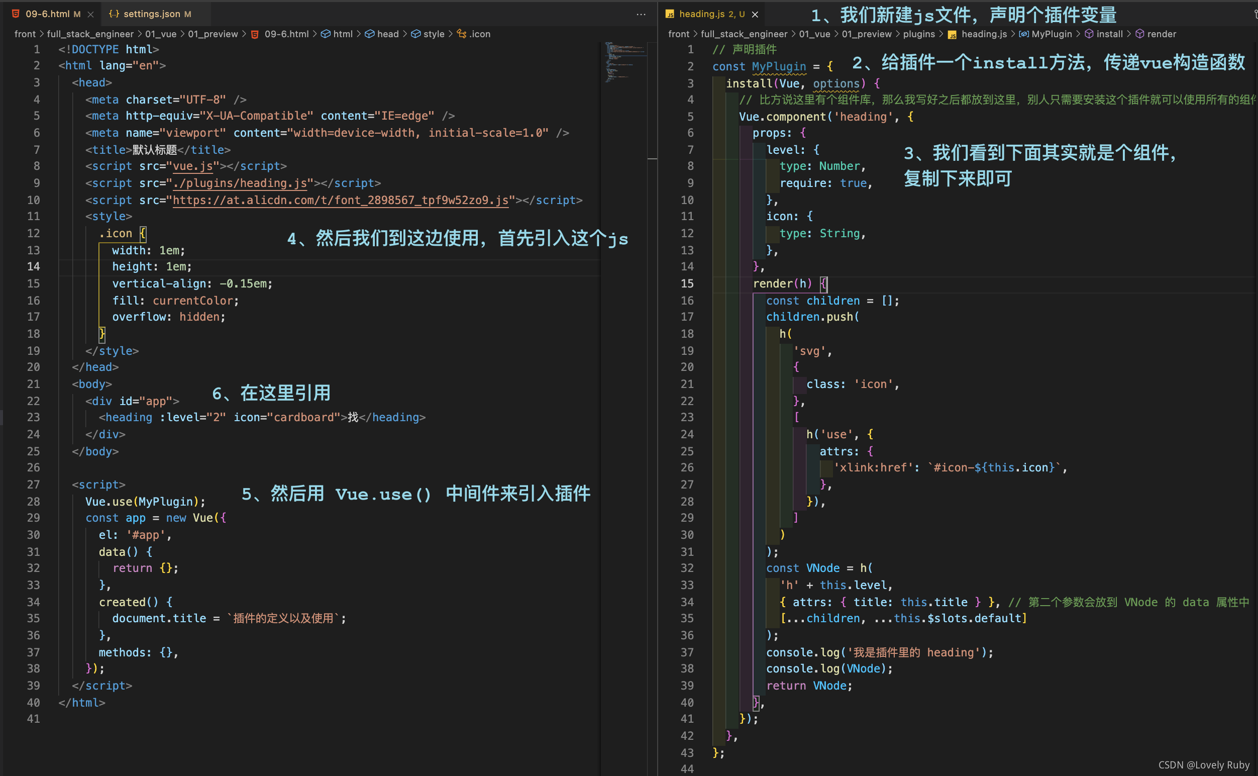Click the .icon selector symbol in left breadcrumb
Screen dimensions: 1258x776
pos(479,34)
